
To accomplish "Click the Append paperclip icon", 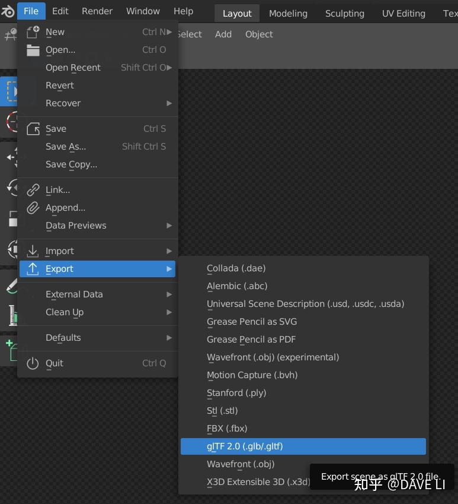I will point(33,208).
